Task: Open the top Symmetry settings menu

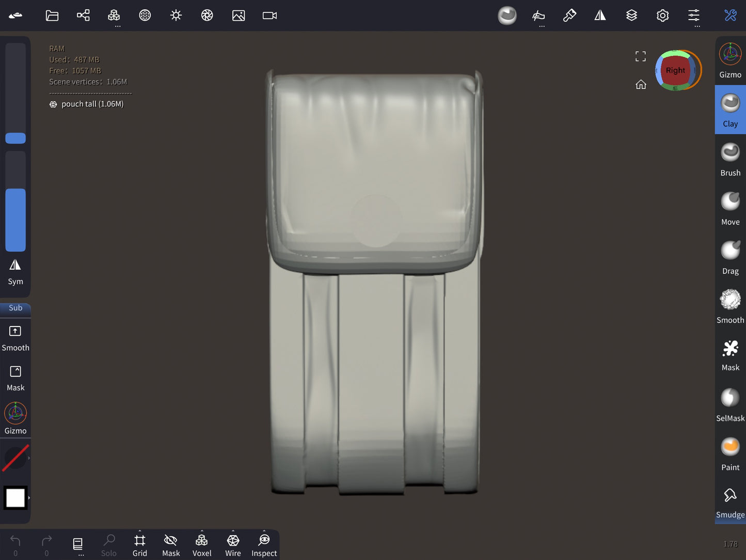Action: 600,15
